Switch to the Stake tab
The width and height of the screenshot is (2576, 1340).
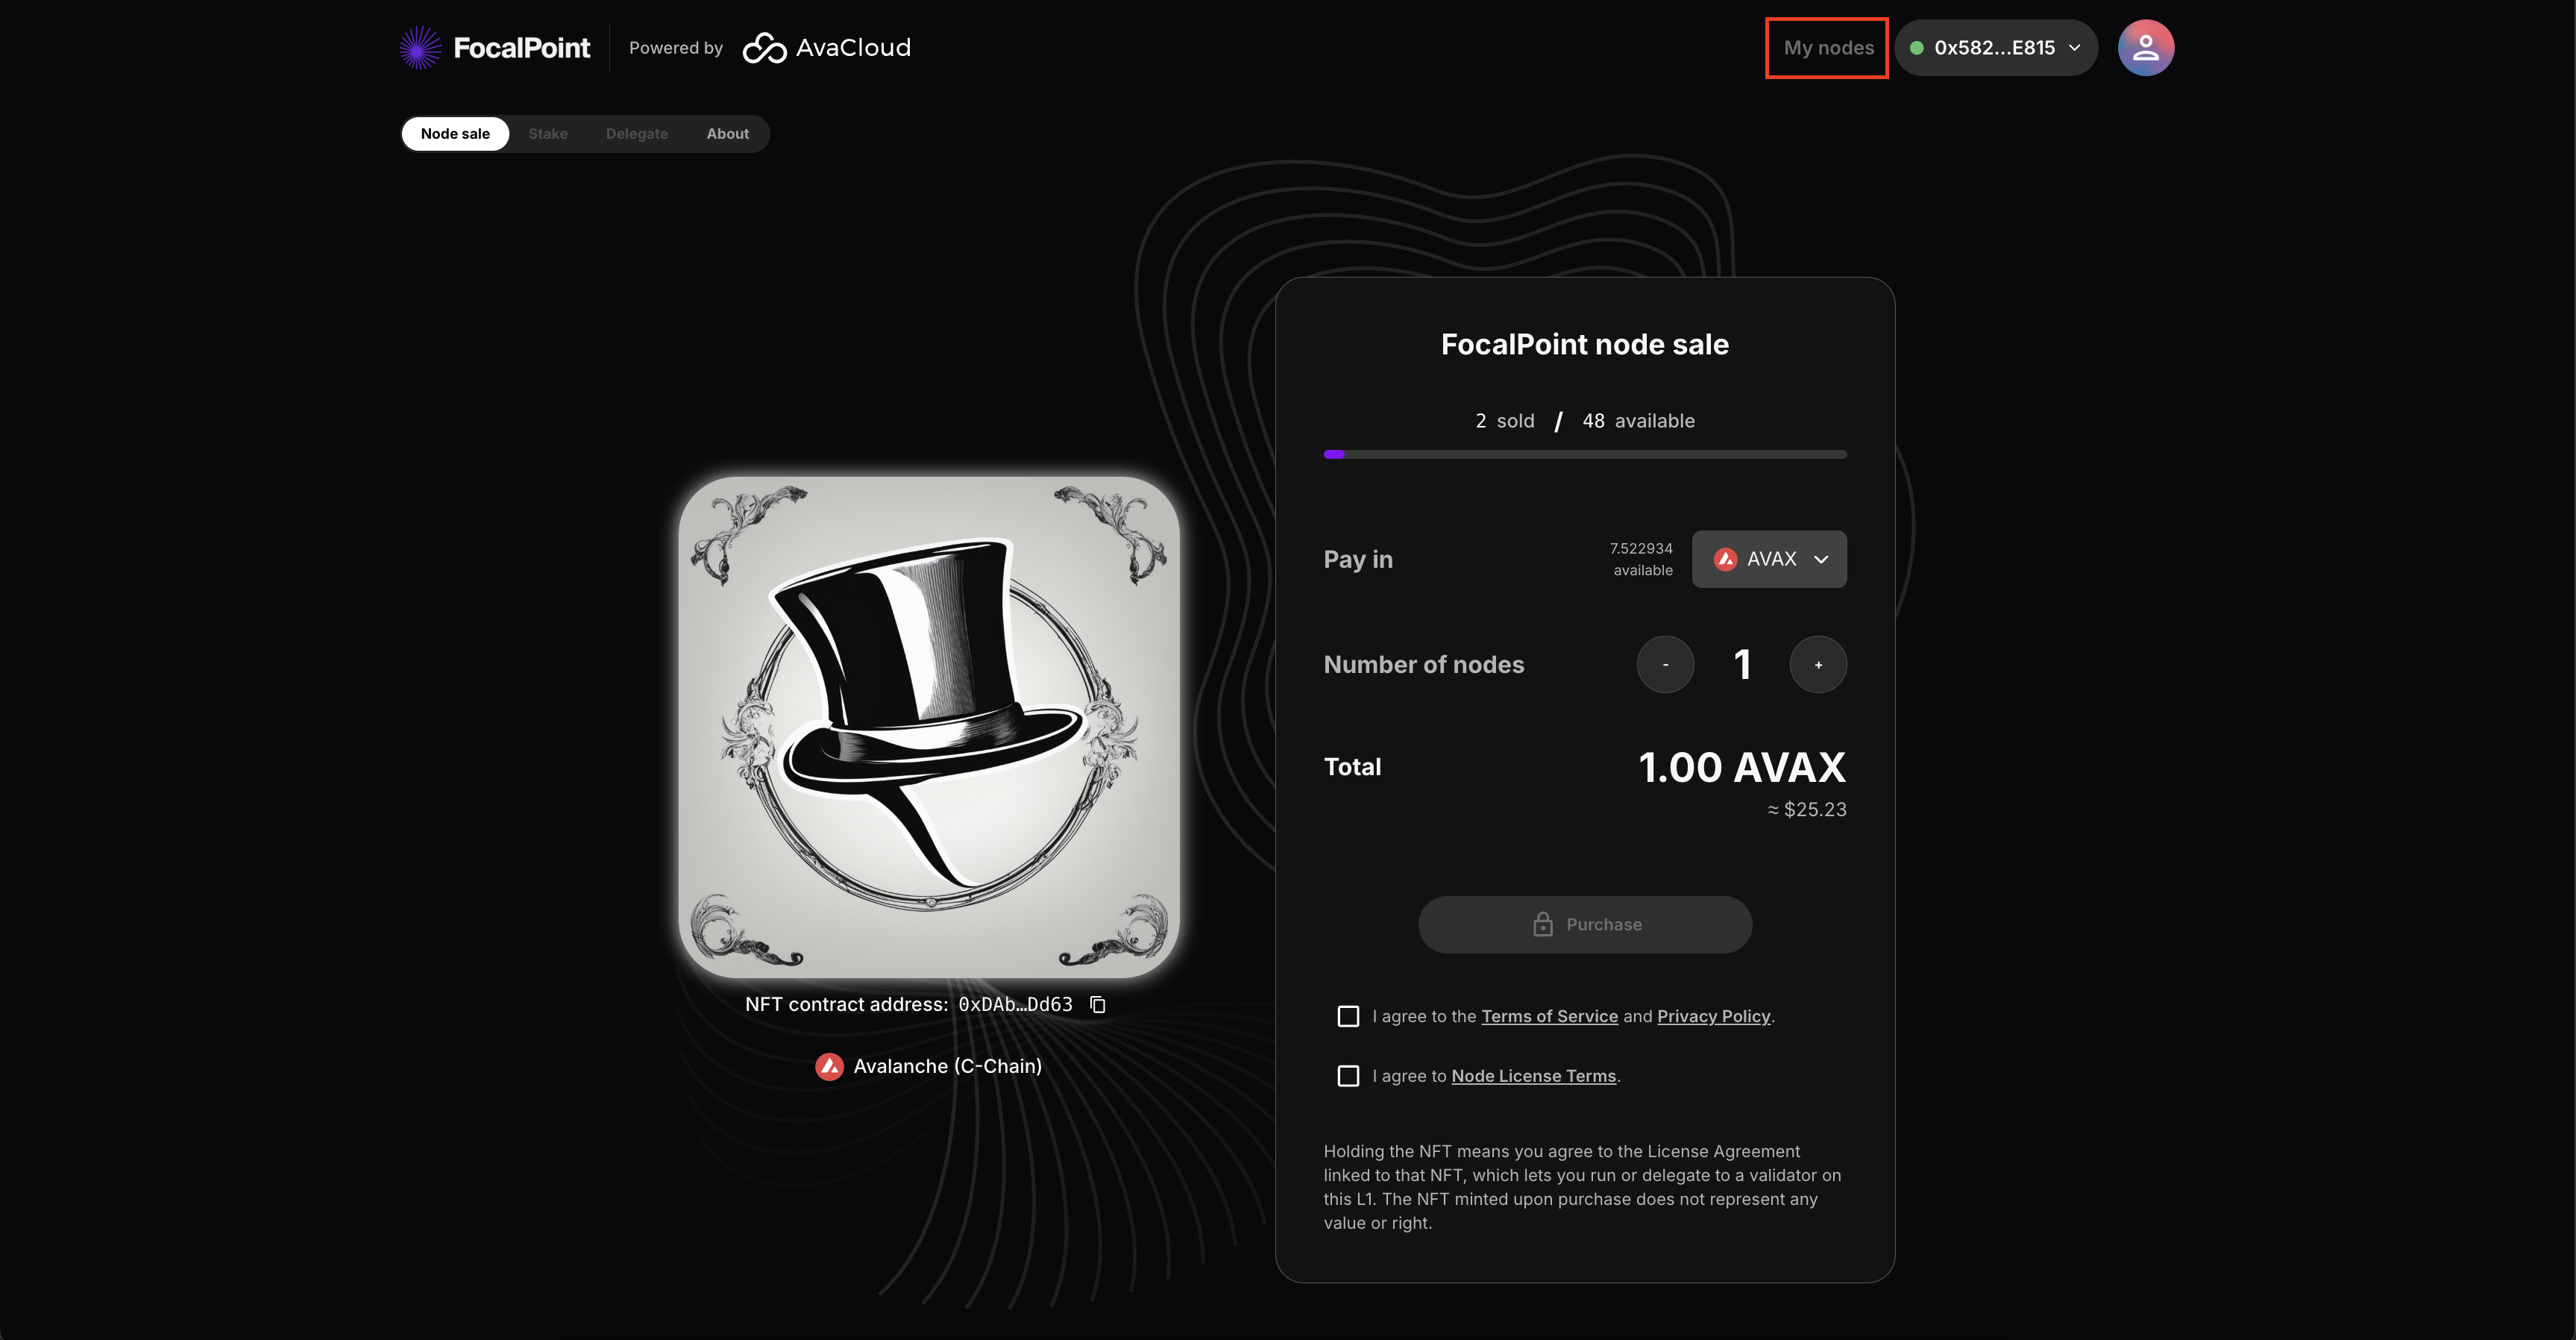(x=548, y=134)
